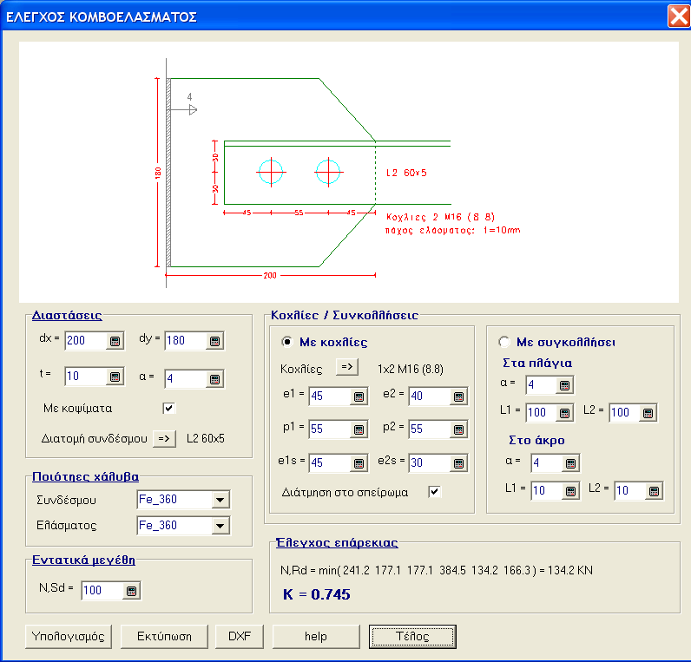Click calculator icon for L2 under Στα πλάγια
691x662 pixels.
tap(648, 413)
